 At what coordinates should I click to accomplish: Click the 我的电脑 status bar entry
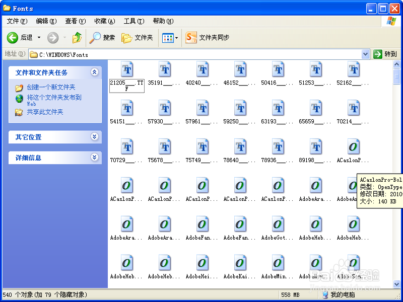(339, 294)
